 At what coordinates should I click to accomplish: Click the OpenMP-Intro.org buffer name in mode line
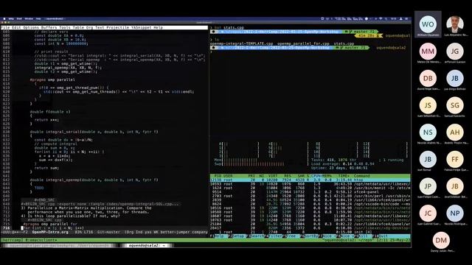click(50, 232)
